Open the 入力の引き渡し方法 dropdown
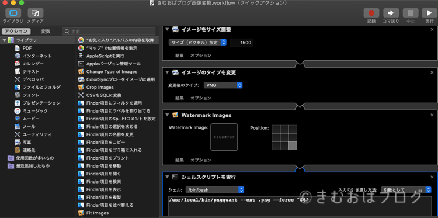The height and width of the screenshot is (218, 438). click(x=406, y=190)
